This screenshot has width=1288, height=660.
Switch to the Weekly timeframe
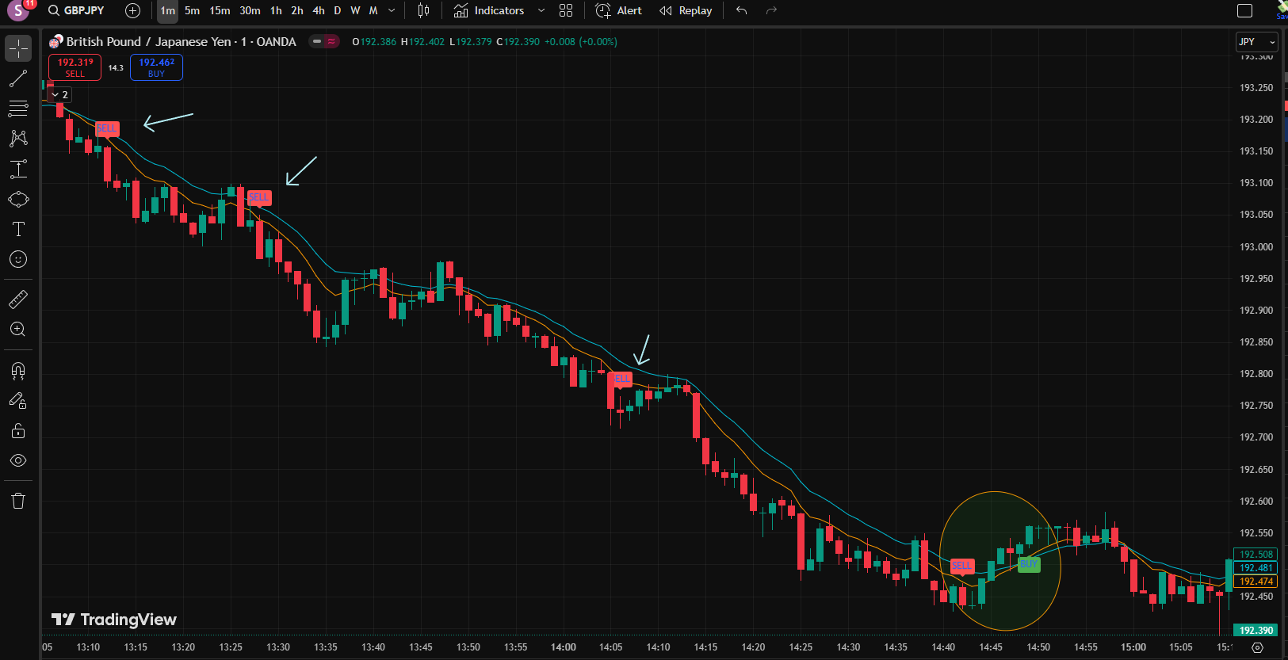coord(355,10)
